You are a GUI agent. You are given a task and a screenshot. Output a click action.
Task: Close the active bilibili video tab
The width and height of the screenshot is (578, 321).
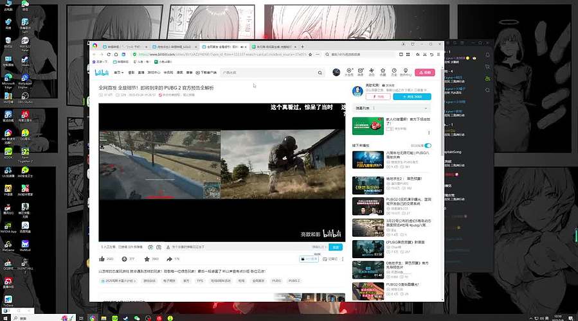tap(246, 47)
